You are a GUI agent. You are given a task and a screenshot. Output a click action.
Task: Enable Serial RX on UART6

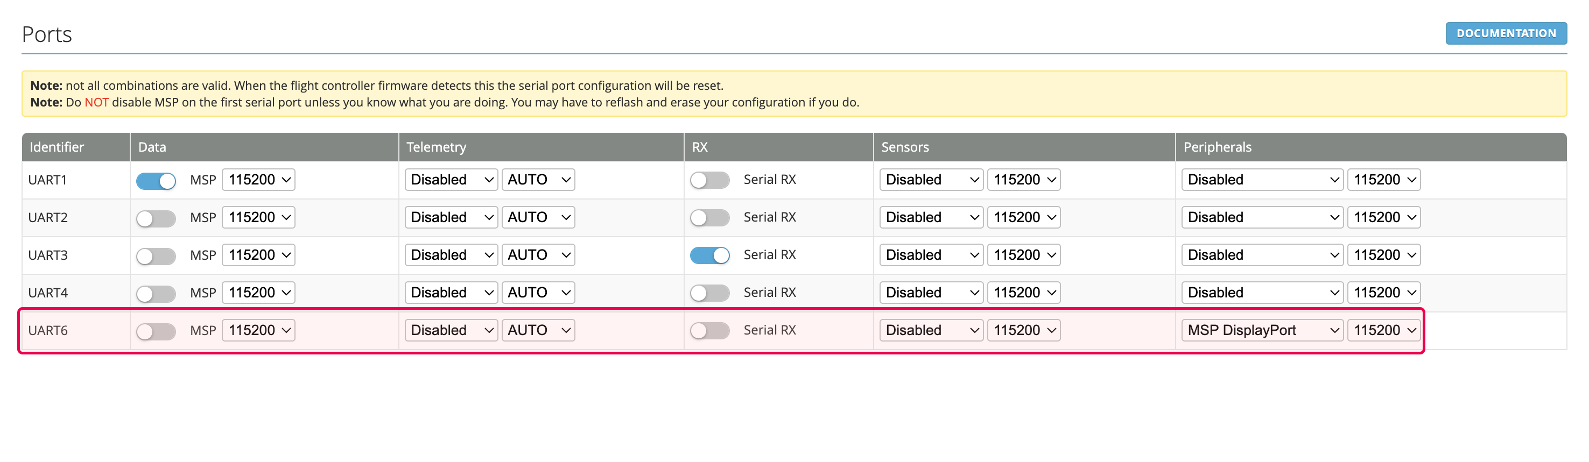(709, 331)
